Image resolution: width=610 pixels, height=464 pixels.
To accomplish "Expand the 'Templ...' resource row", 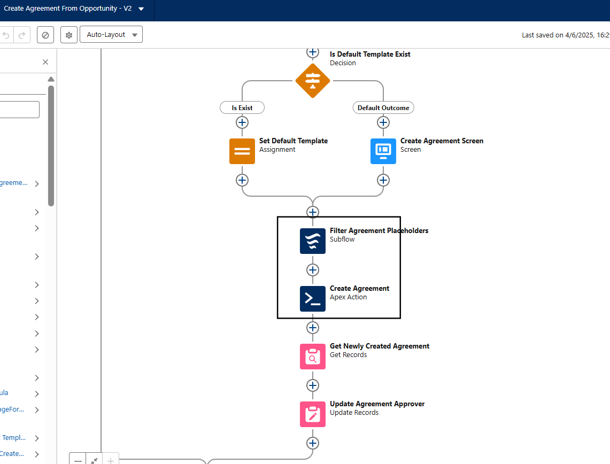I will point(37,438).
